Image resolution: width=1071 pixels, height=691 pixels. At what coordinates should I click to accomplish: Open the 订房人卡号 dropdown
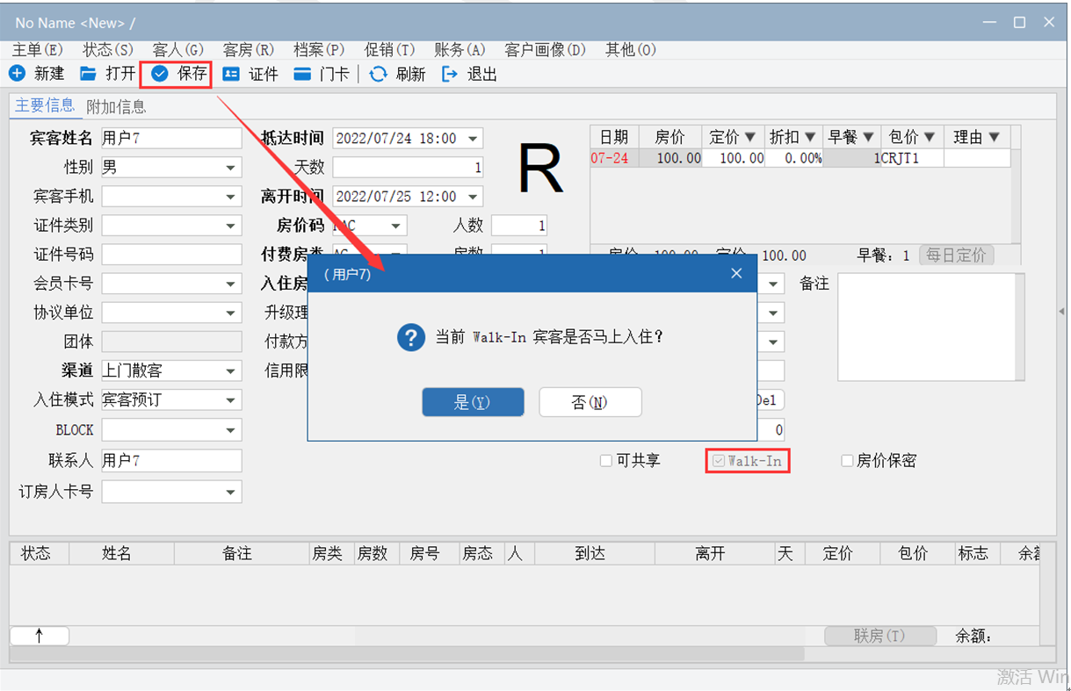point(231,492)
